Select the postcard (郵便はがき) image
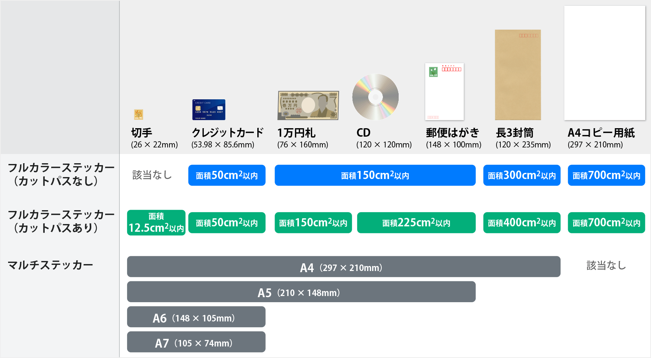This screenshot has width=651, height=358. click(445, 92)
